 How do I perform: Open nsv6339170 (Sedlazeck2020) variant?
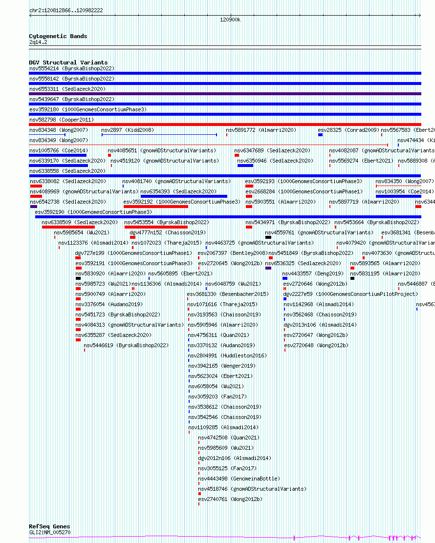[67, 161]
